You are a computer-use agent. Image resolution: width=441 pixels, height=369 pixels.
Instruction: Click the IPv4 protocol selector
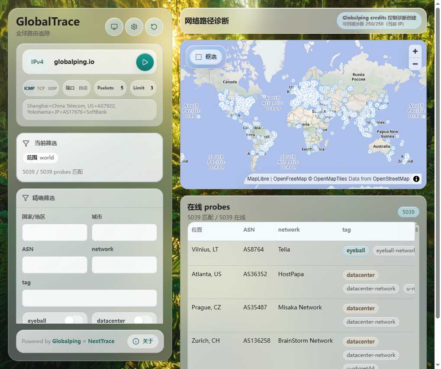point(37,62)
